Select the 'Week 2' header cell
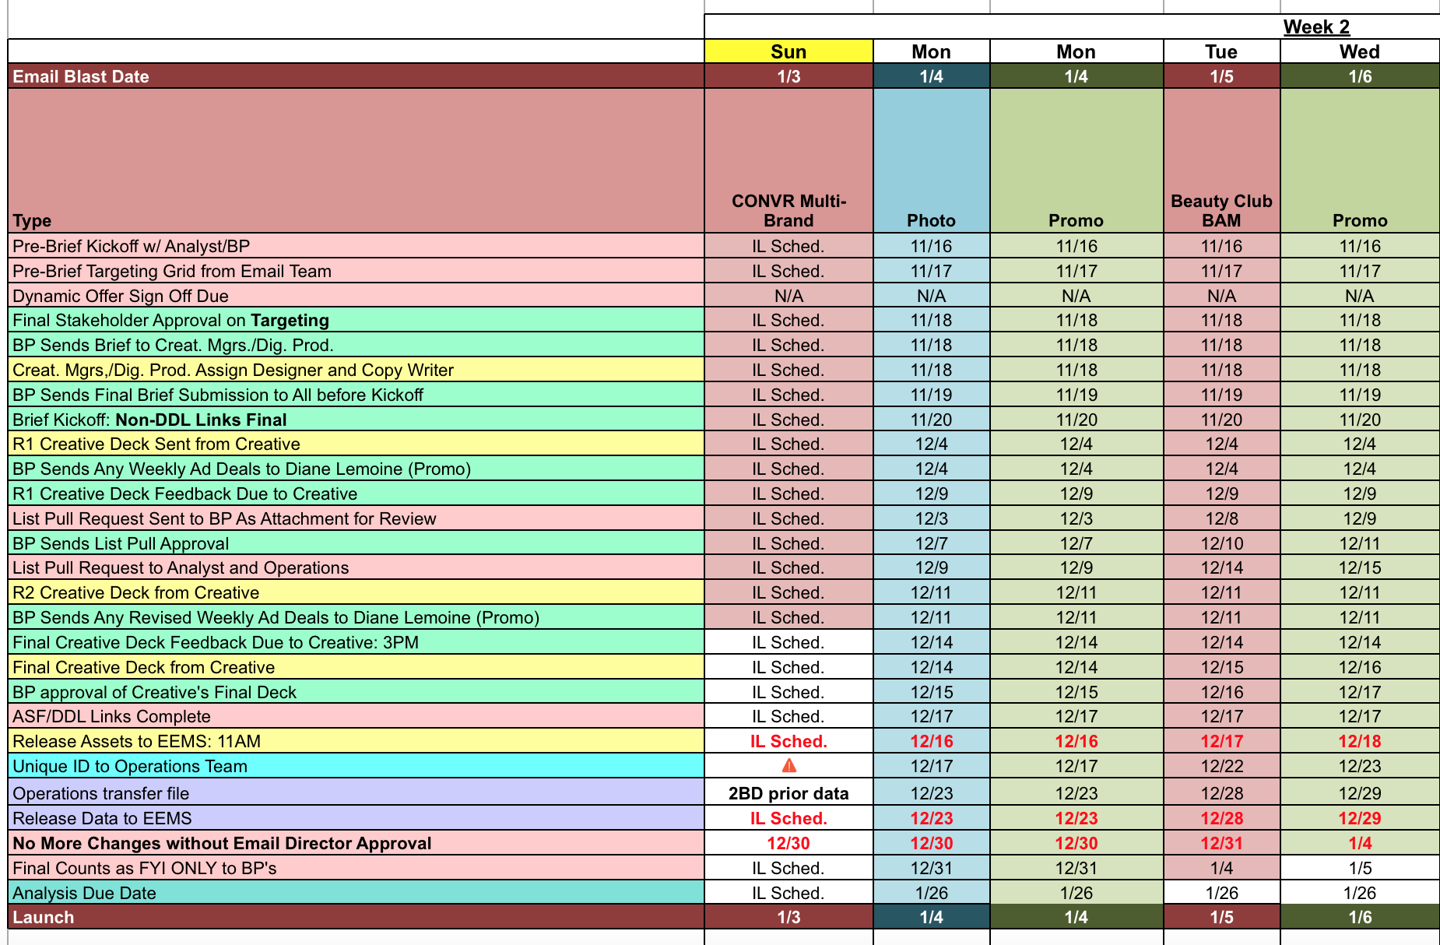Image resolution: width=1440 pixels, height=945 pixels. [1316, 26]
